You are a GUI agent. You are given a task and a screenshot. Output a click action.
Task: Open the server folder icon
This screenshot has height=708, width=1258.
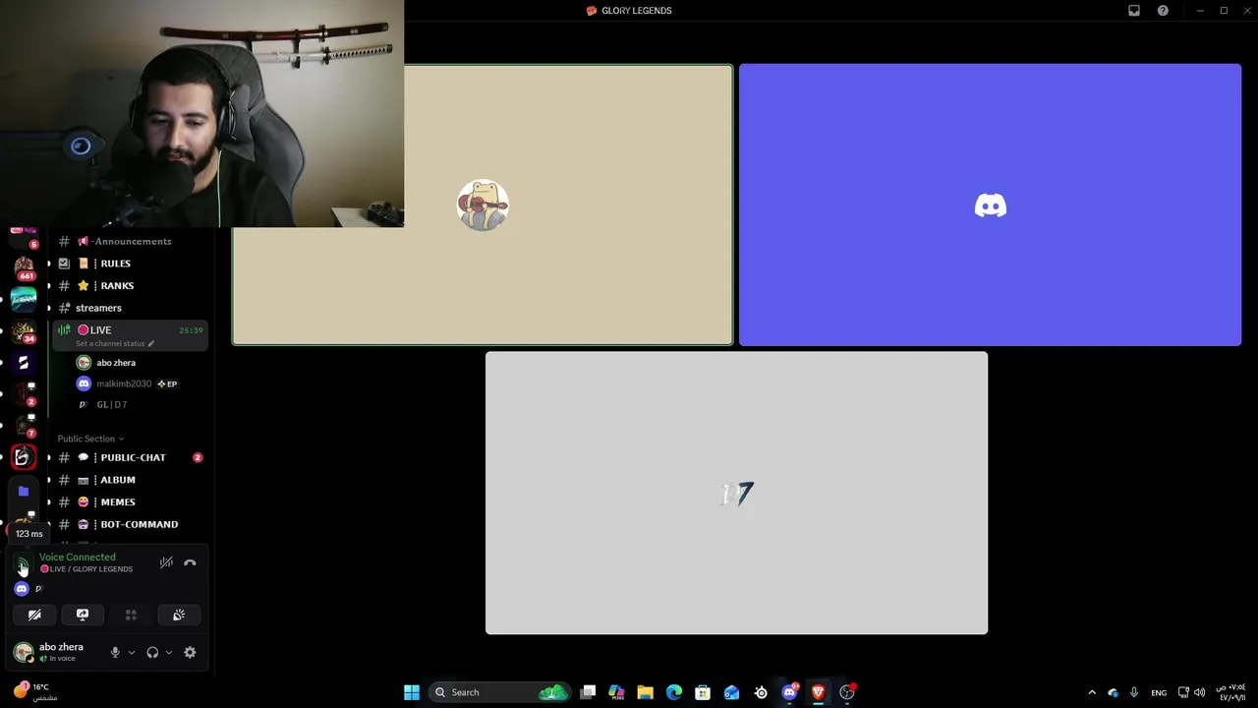(24, 491)
